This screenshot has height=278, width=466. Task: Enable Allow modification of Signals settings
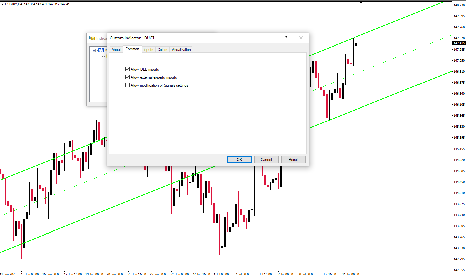pyautogui.click(x=127, y=85)
